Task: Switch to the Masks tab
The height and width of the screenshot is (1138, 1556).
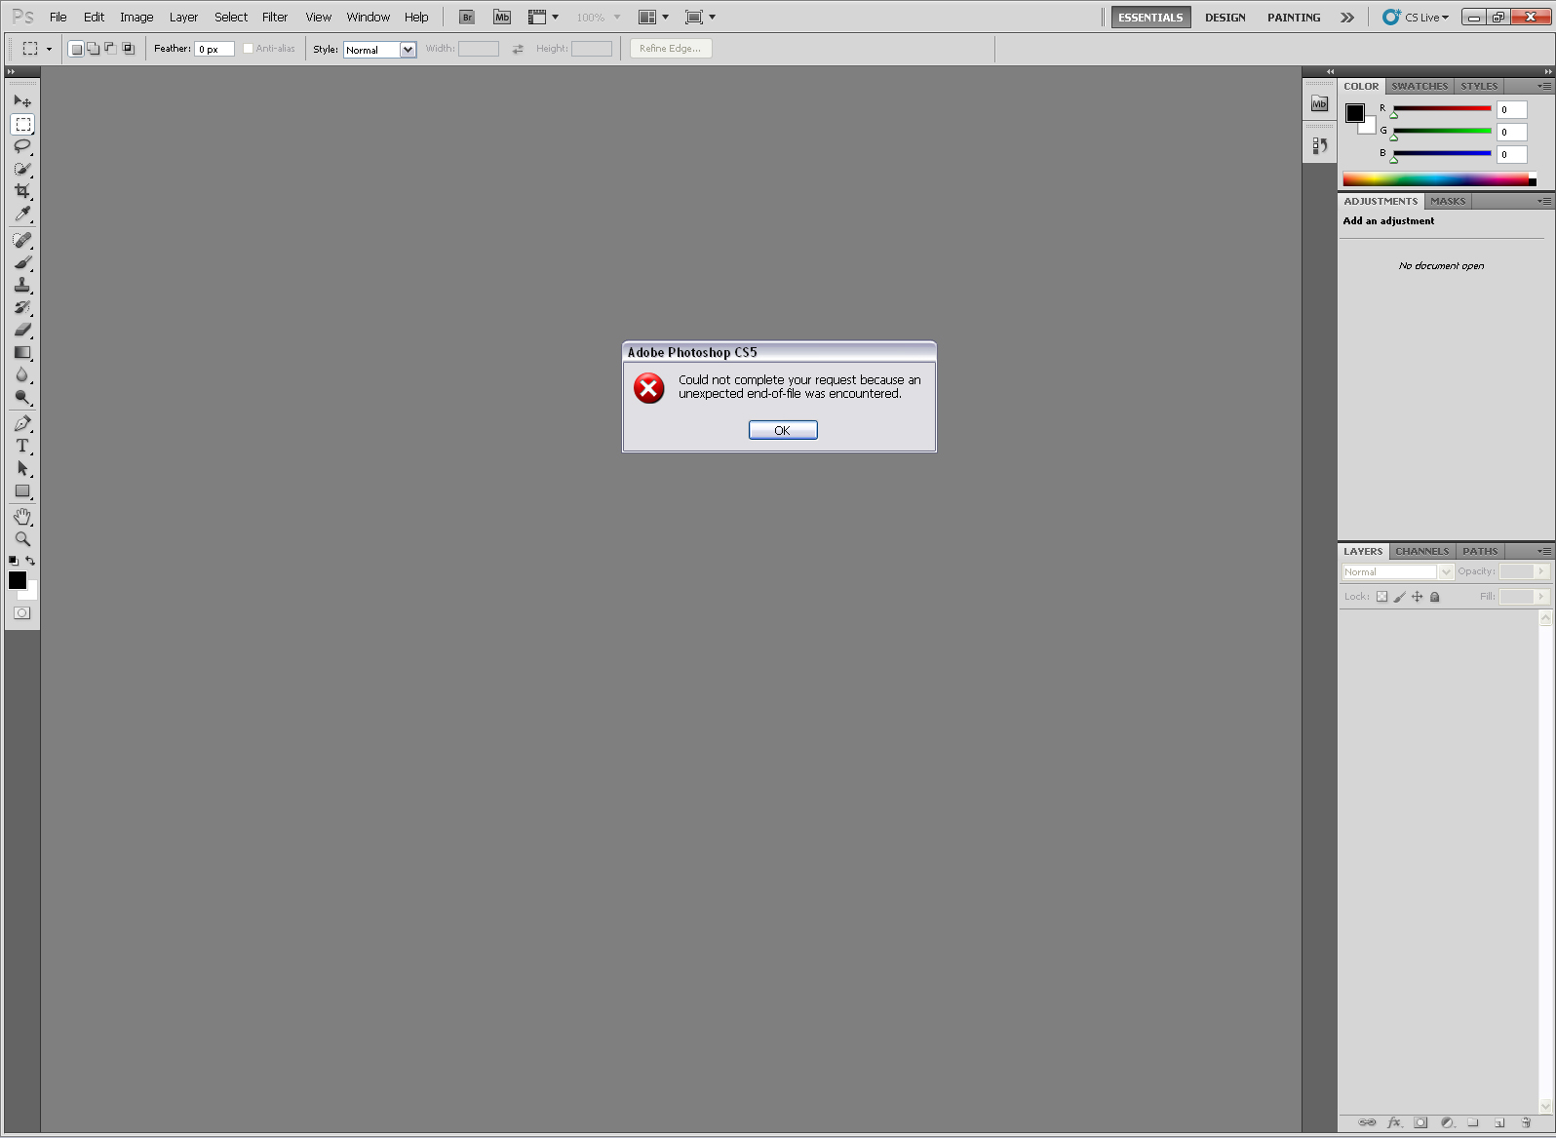Action: (1448, 201)
